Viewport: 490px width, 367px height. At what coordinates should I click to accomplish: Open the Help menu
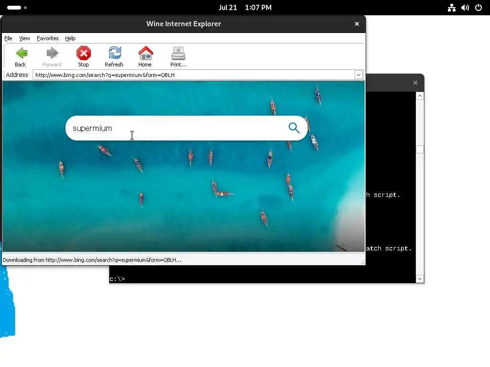[x=70, y=38]
